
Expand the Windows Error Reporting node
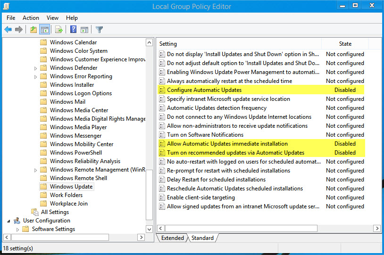click(35, 77)
